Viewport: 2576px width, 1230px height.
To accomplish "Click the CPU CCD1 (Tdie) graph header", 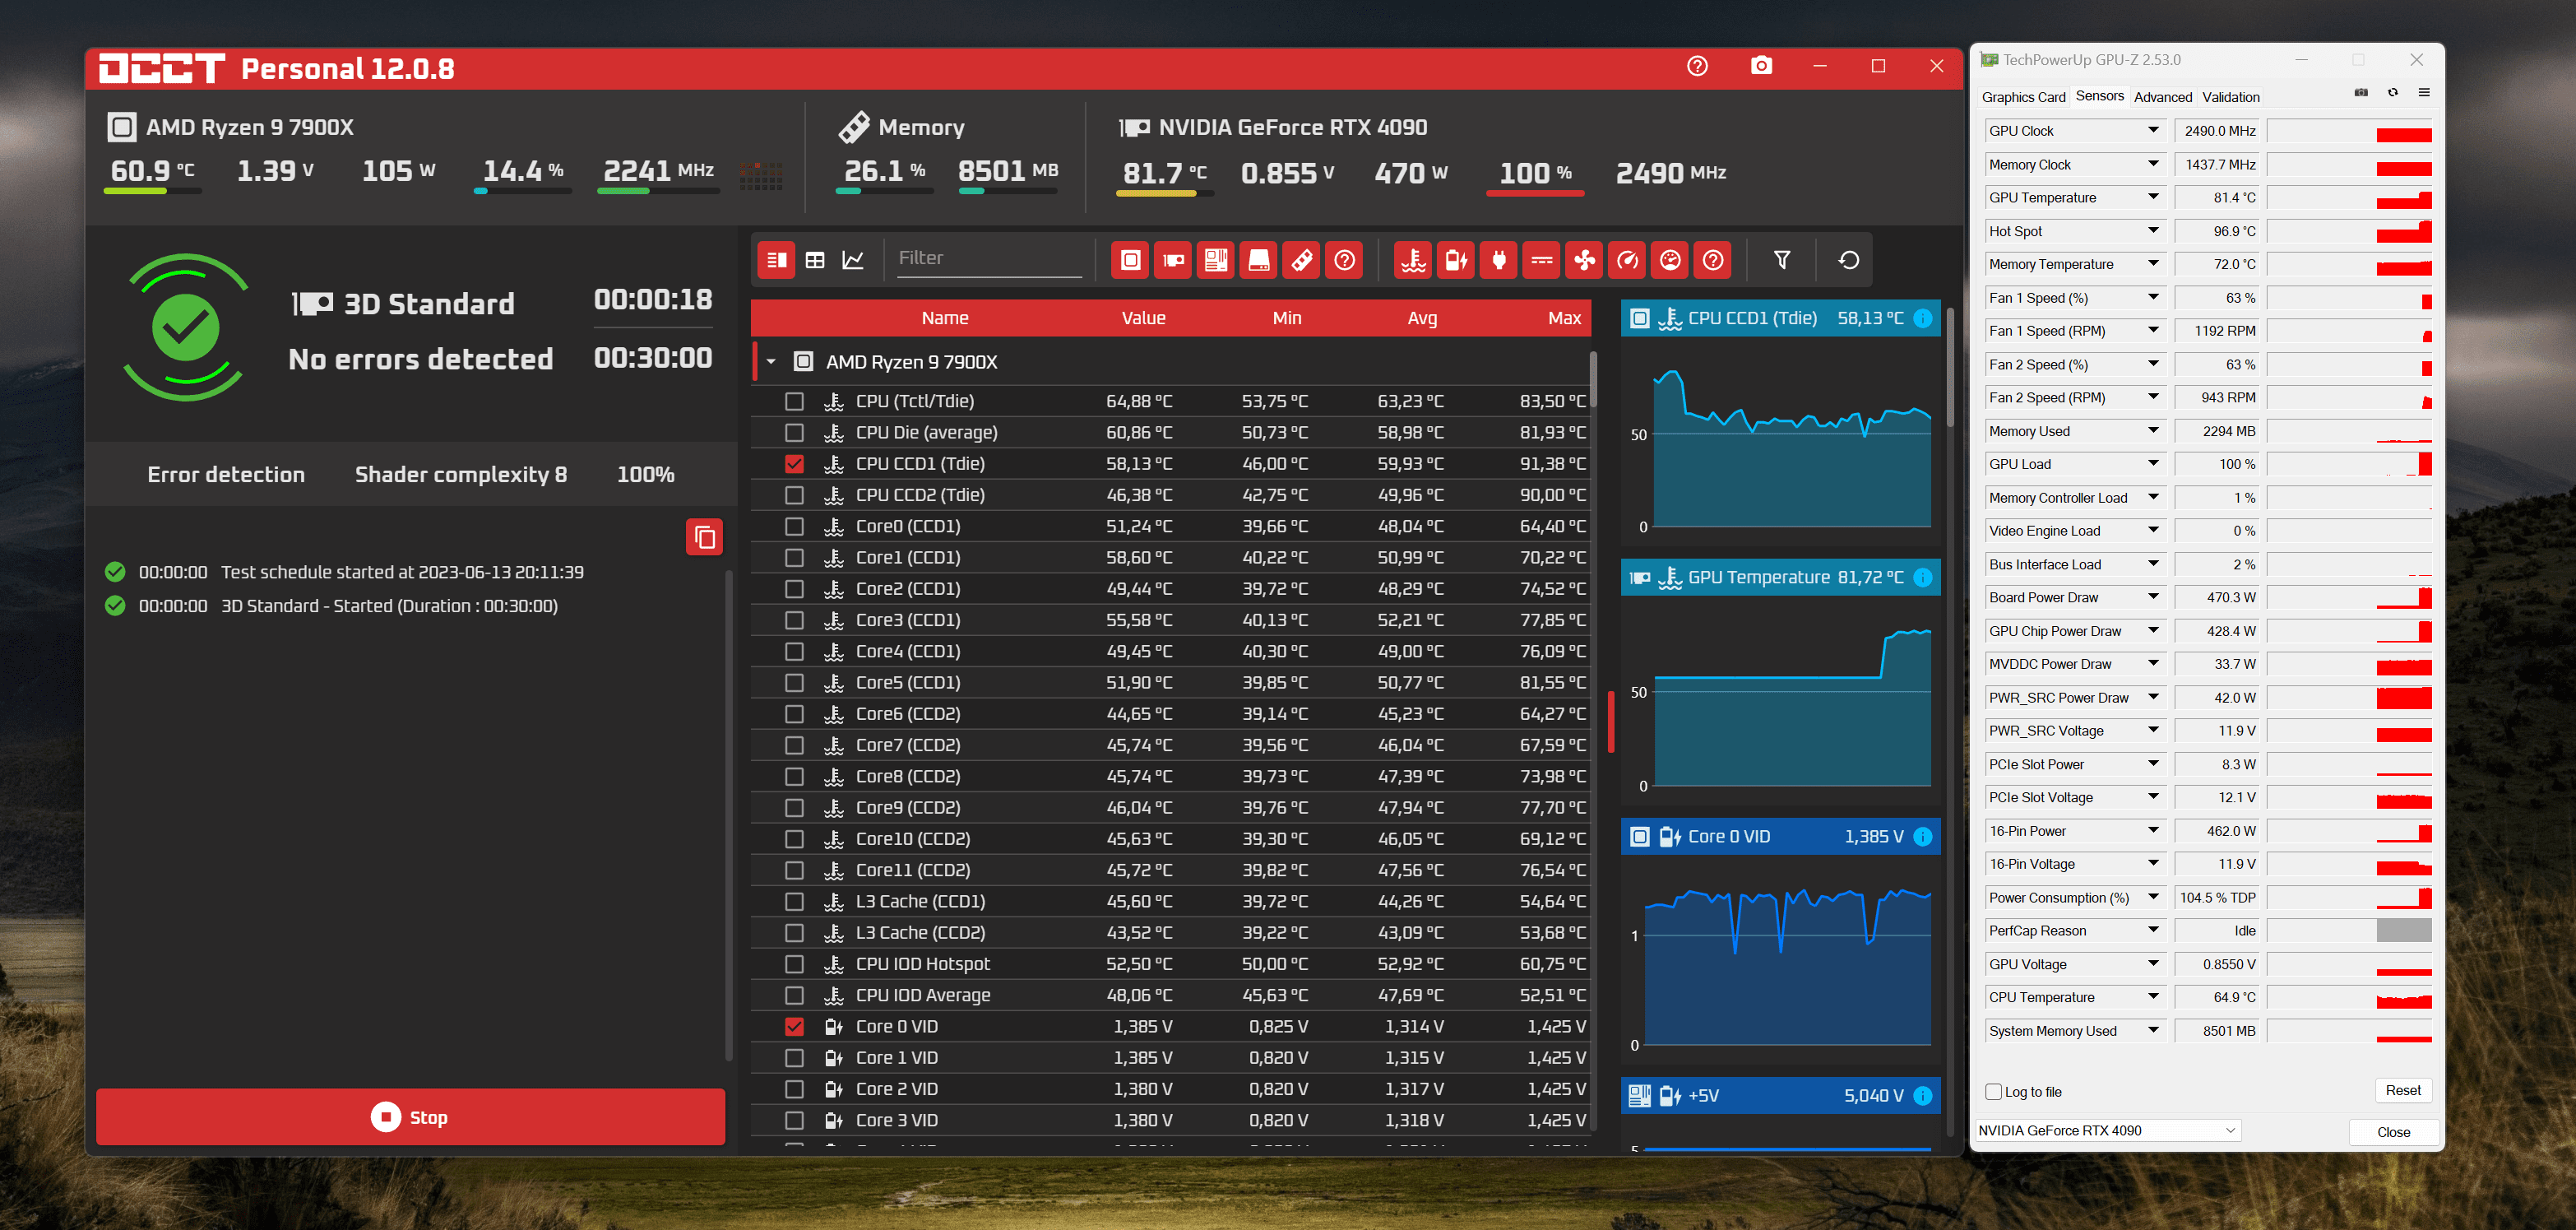I will pos(1780,318).
